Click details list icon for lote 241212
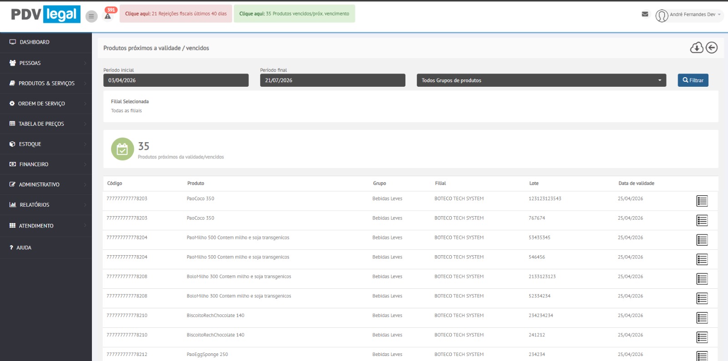 [702, 337]
